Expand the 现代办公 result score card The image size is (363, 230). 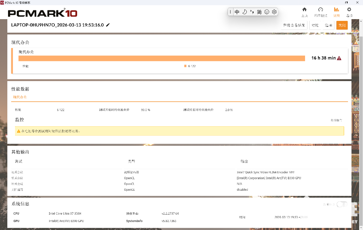coord(180,61)
